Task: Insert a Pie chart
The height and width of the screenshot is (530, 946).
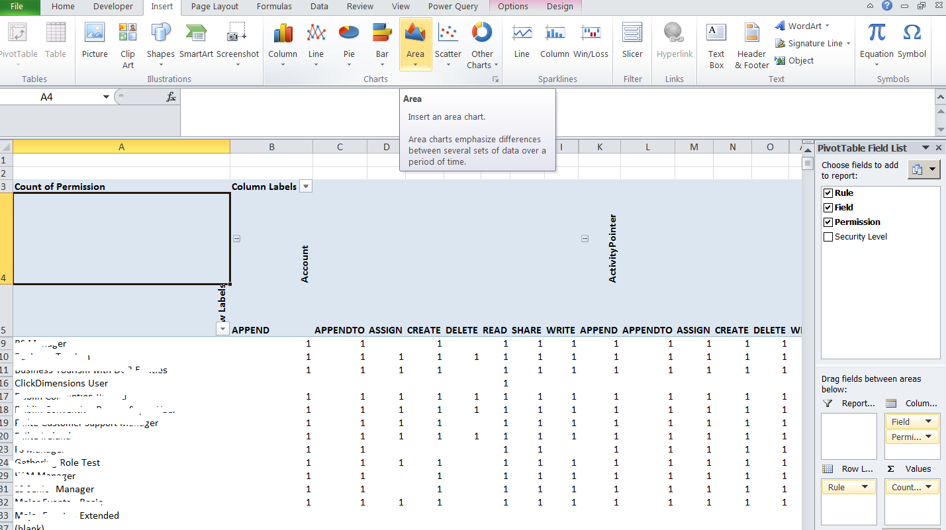Action: pyautogui.click(x=349, y=40)
